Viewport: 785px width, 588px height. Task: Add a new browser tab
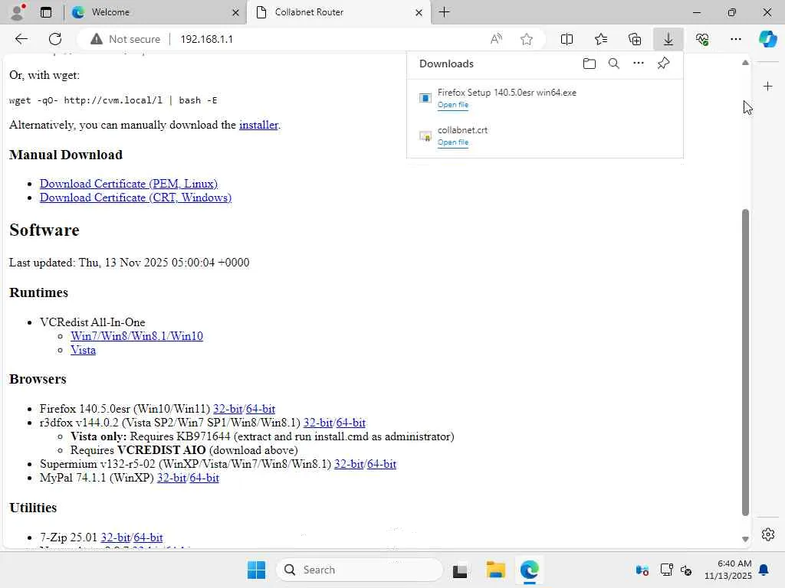[444, 12]
